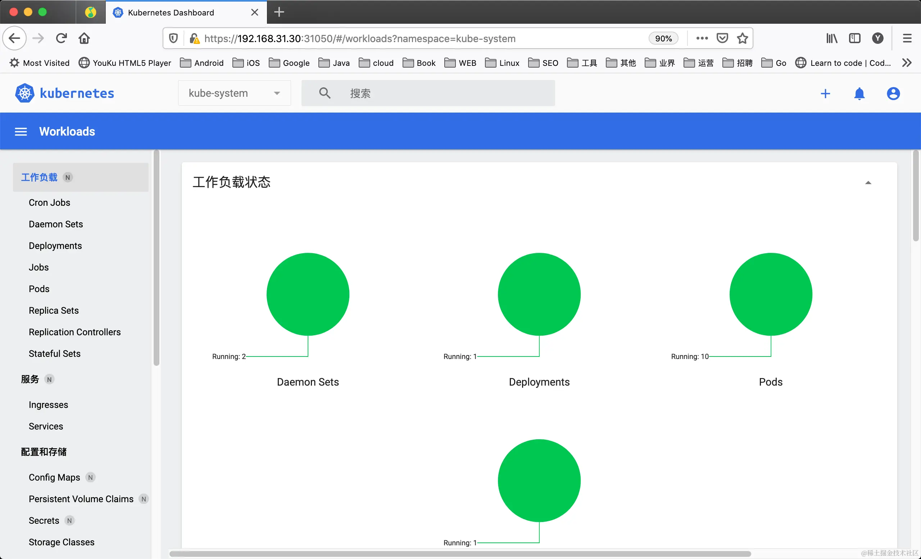Screen dimensions: 921x559
Task: Open Firefox sidebar toggle icon
Action: pyautogui.click(x=854, y=38)
